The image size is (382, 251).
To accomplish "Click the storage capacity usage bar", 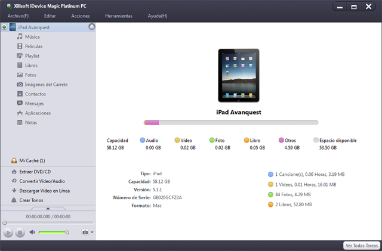I will (x=231, y=122).
